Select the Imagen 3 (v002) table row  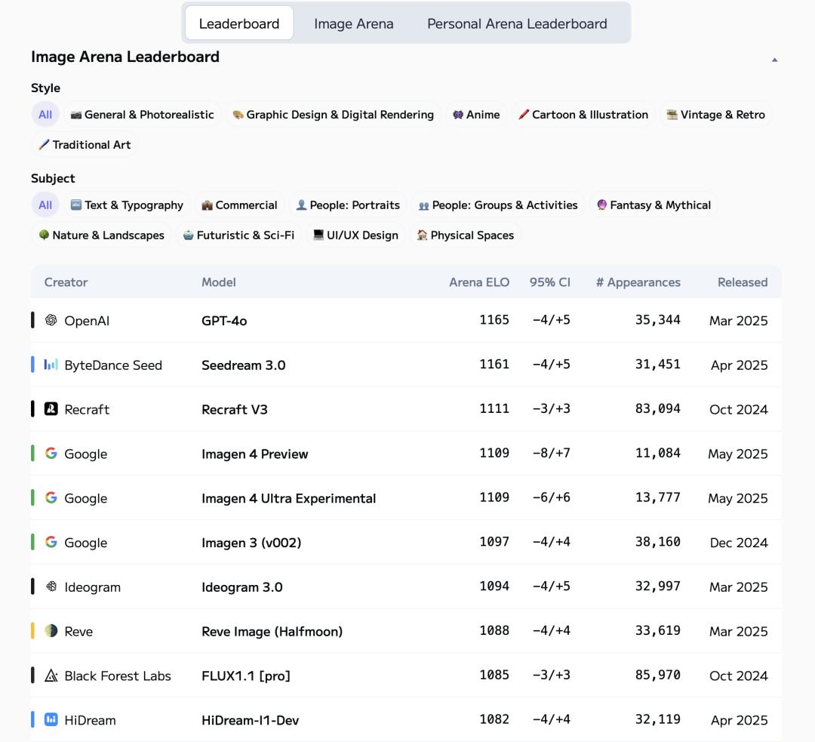click(x=406, y=542)
